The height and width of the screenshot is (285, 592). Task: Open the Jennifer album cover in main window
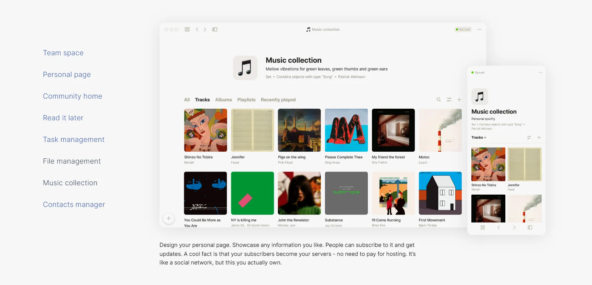pos(252,130)
